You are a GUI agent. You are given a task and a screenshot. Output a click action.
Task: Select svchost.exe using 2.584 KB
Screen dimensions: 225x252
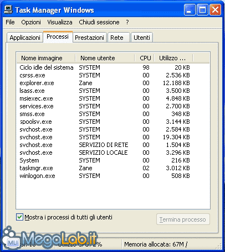tap(113, 129)
